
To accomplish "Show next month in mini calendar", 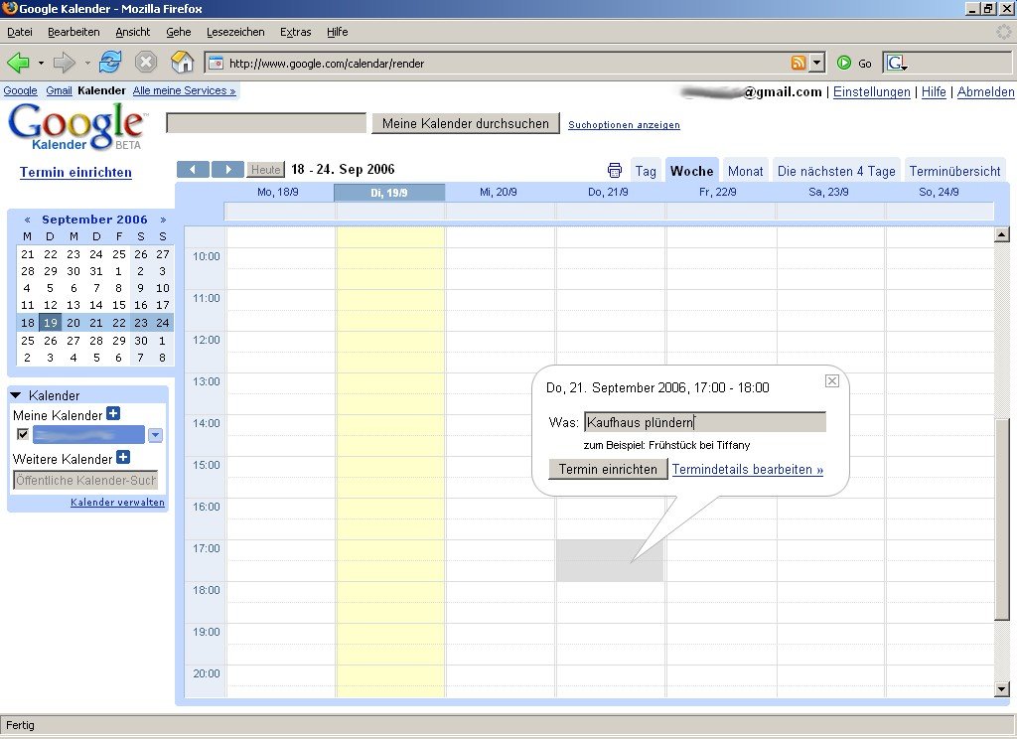I will [163, 220].
